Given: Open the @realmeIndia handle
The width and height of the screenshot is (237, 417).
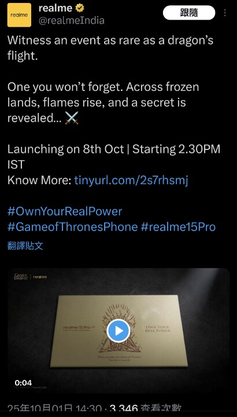Looking at the screenshot, I should 72,21.
